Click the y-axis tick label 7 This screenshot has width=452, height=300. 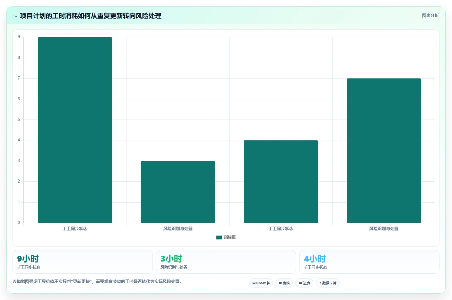pos(19,78)
